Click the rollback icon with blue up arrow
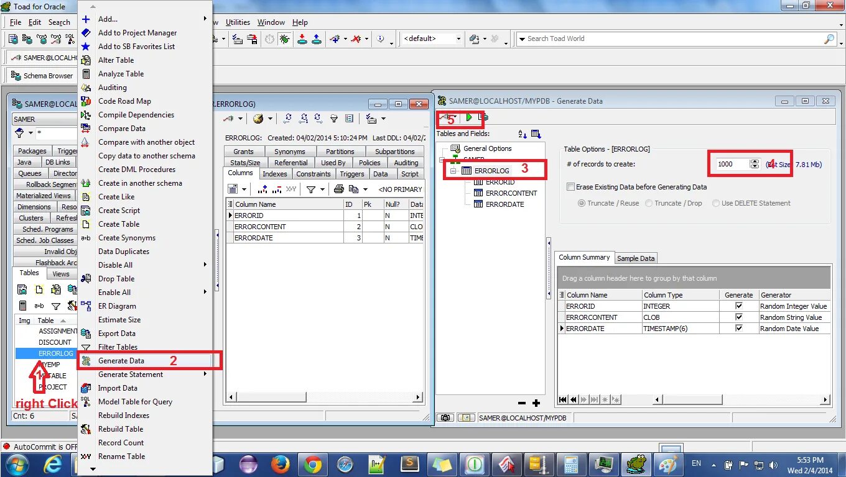 317,39
